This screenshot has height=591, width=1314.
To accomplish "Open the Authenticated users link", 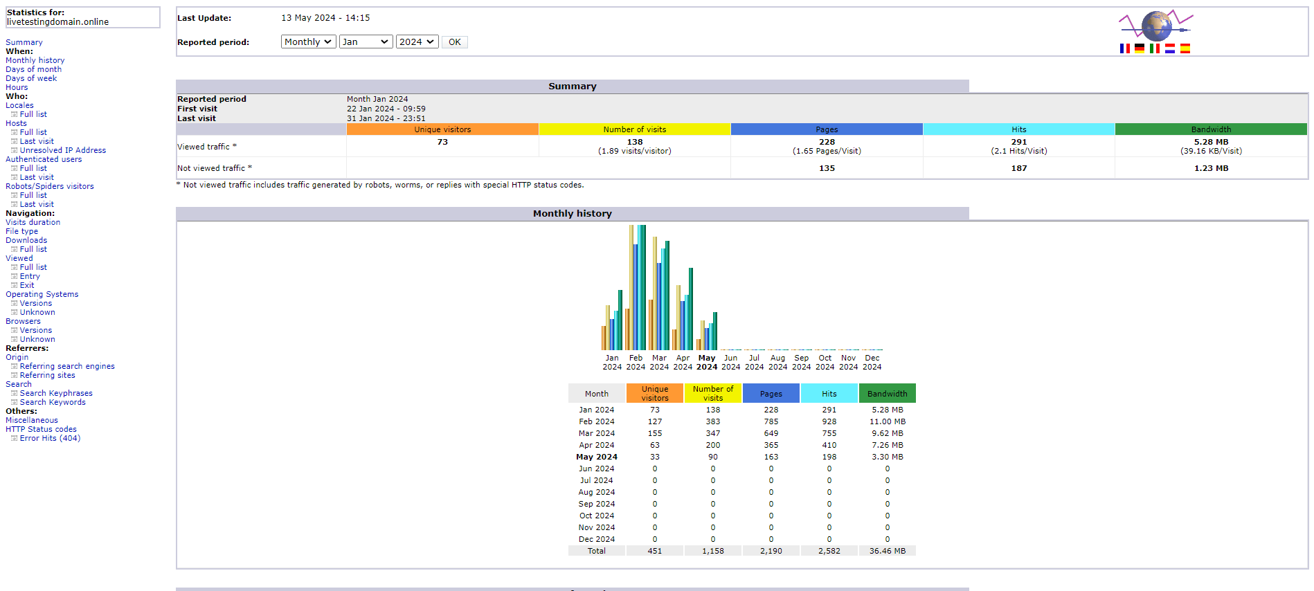I will pyautogui.click(x=44, y=159).
